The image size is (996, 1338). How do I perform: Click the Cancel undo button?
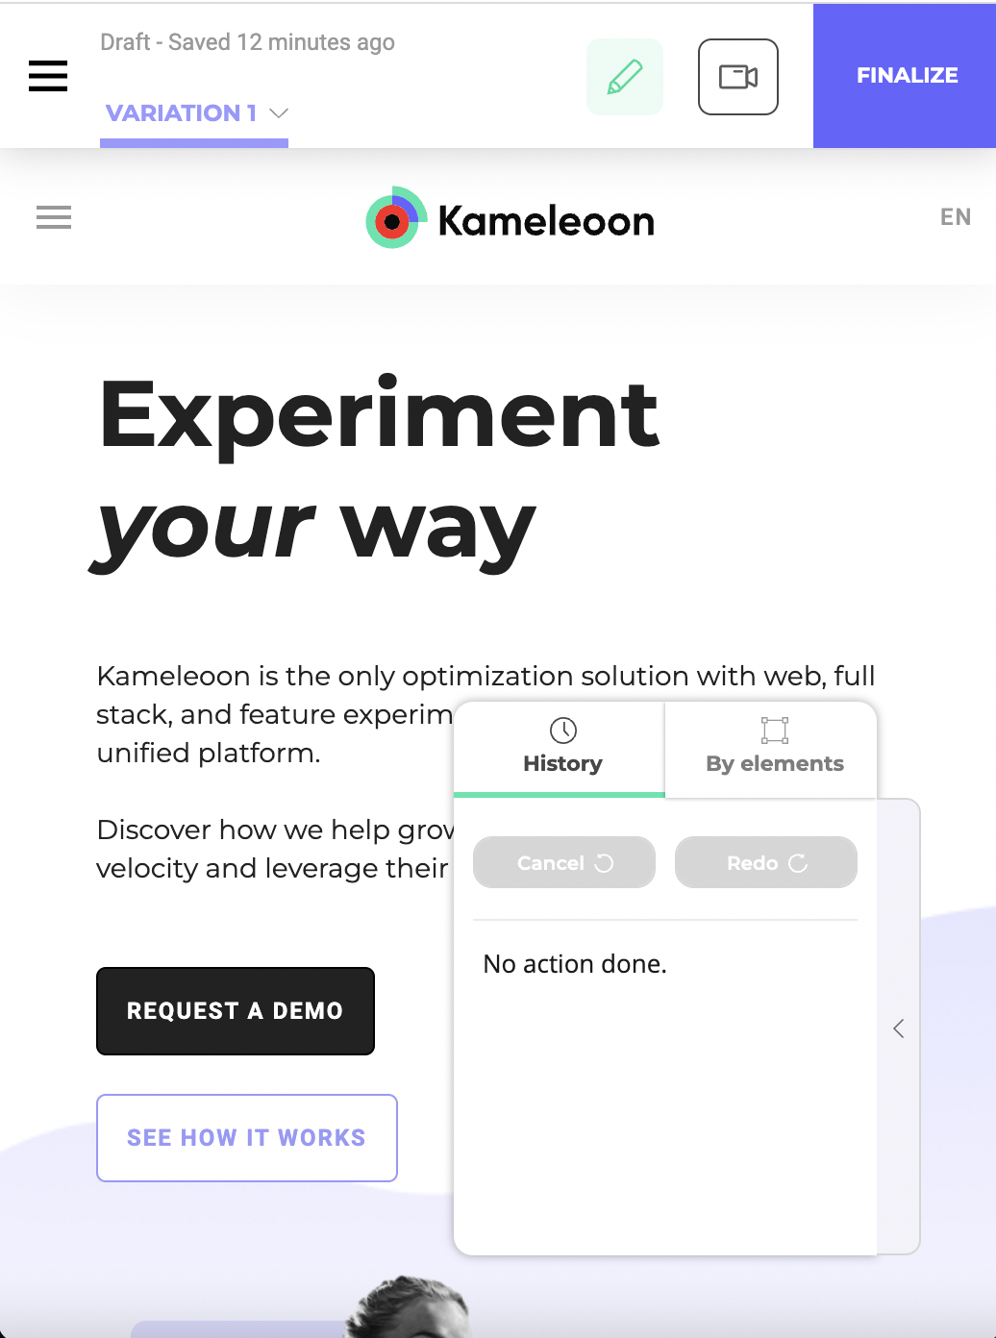564,862
